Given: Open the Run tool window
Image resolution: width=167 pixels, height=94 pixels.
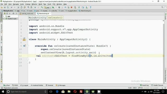Looking at the screenshot, I should pyautogui.click(x=7, y=85).
